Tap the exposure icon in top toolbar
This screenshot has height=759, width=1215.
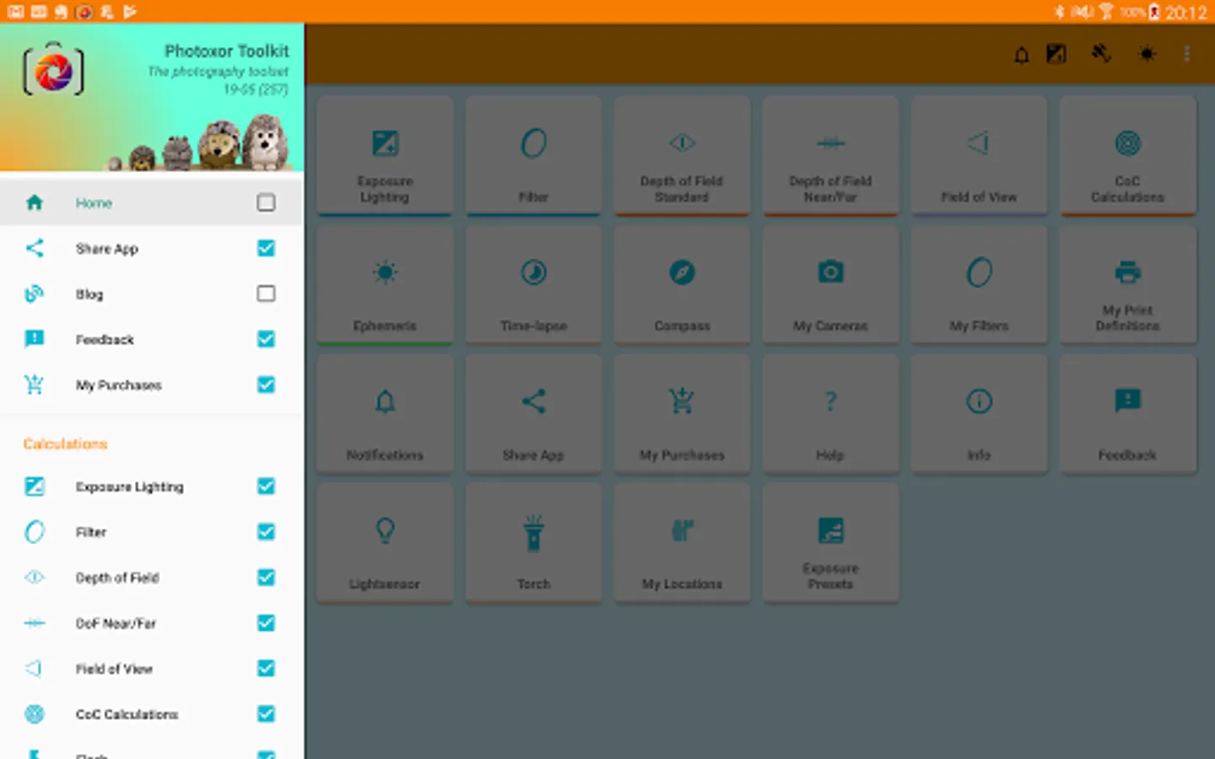click(1056, 54)
